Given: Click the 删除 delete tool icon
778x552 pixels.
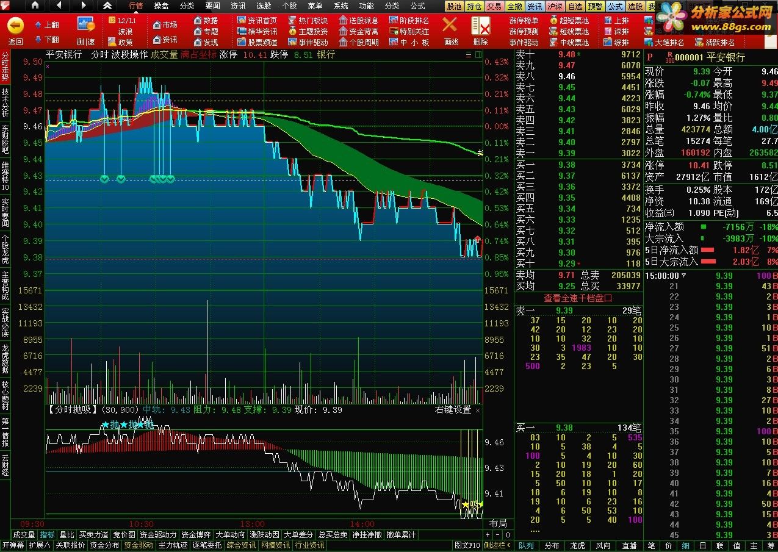Looking at the screenshot, I should pyautogui.click(x=481, y=26).
